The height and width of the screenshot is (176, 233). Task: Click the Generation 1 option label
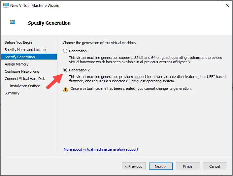coord(79,51)
